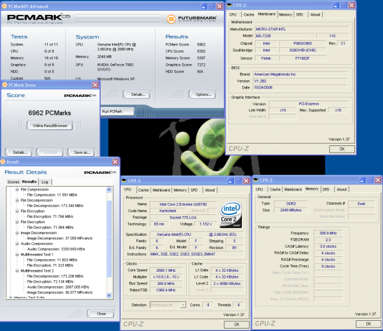
Task: Click the Kentsfield code name field
Action: pyautogui.click(x=168, y=211)
